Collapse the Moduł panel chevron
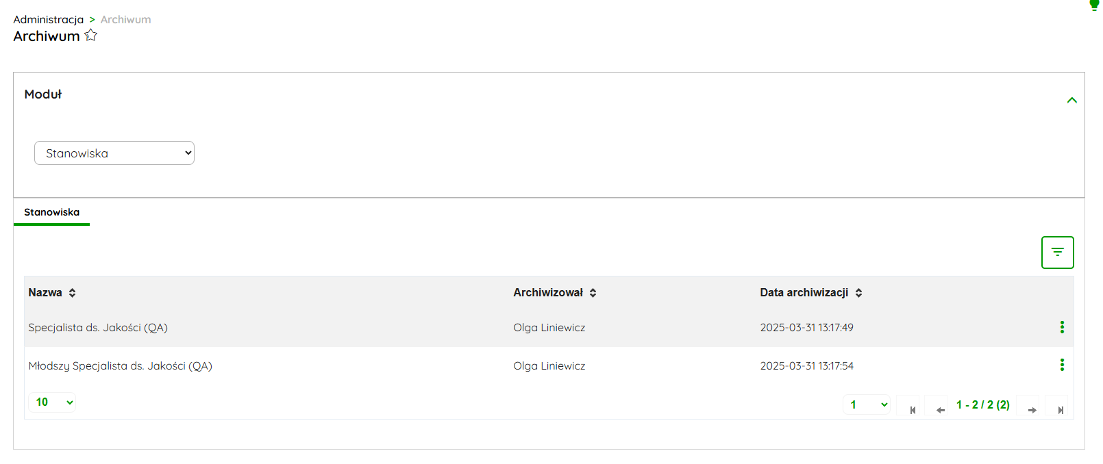1103x464 pixels. coord(1071,101)
